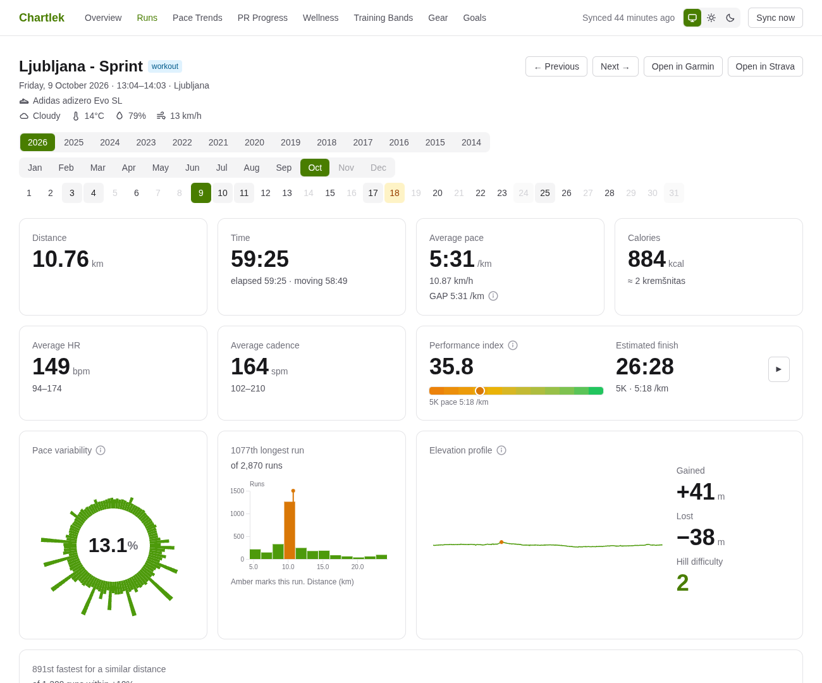
Task: Click the amber bar in runs histogram
Action: coord(290,530)
